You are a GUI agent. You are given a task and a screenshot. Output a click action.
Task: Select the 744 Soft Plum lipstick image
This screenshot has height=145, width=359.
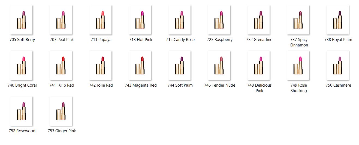click(180, 65)
